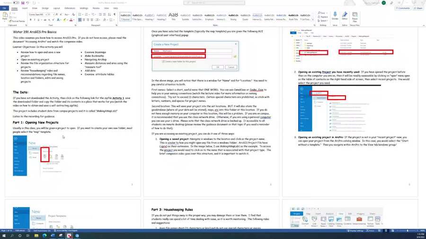Open the File tab

[4, 8]
